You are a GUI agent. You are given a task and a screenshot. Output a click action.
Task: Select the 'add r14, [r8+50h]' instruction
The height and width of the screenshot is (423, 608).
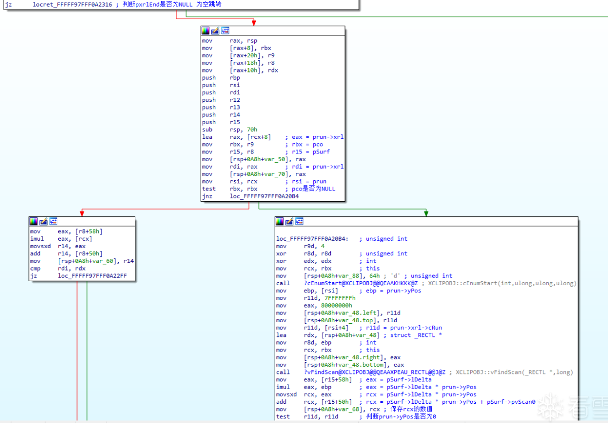tap(67, 253)
